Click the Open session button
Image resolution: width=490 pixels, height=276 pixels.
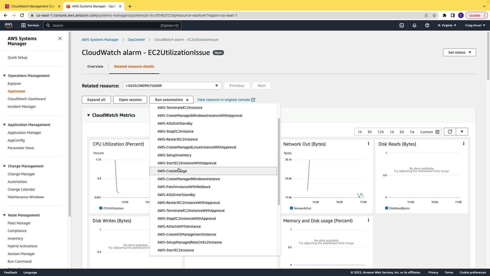click(130, 100)
